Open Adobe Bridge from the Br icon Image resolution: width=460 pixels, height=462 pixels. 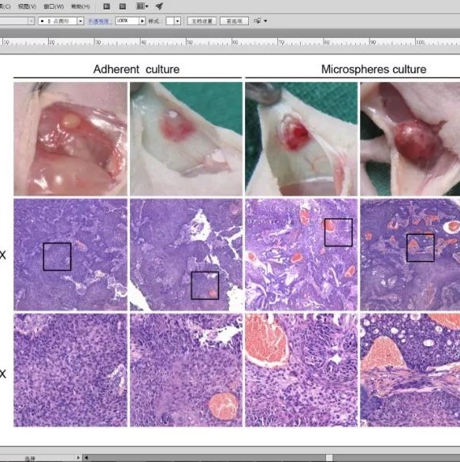point(106,6)
